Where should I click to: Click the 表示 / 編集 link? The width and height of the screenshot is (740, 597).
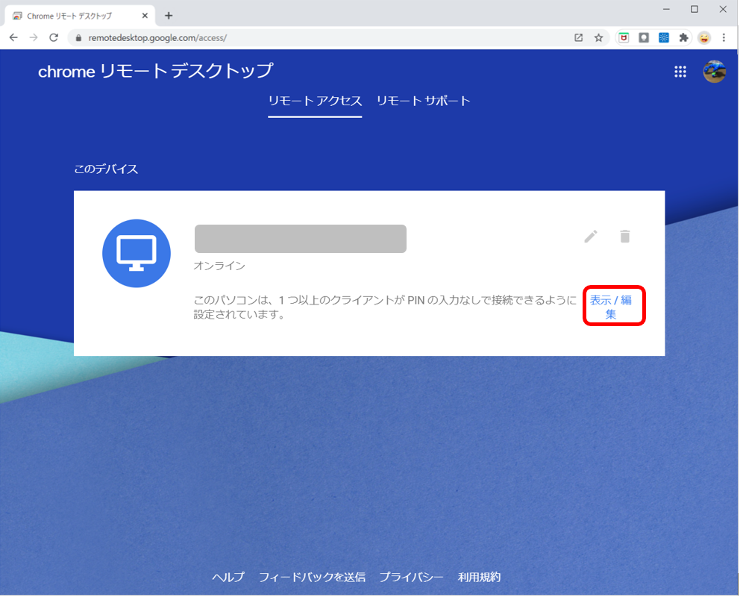(x=611, y=307)
